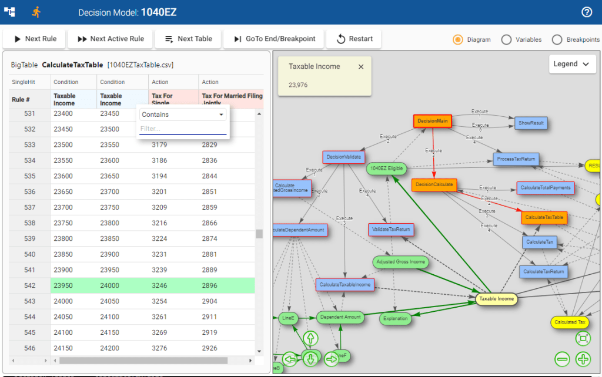Click the Filter text input field
This screenshot has height=377, width=602.
(x=183, y=129)
